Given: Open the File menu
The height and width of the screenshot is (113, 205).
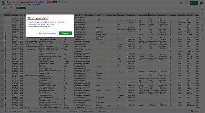Looking at the screenshot, I should [8, 4].
